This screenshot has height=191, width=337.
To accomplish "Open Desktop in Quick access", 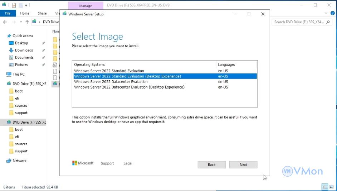I will pyautogui.click(x=21, y=43).
